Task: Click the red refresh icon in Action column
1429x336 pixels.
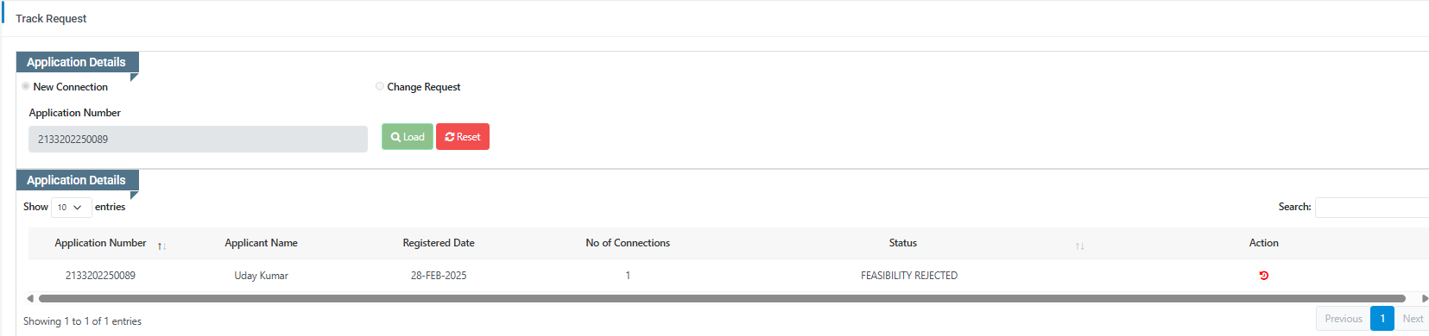Action: click(x=1263, y=276)
